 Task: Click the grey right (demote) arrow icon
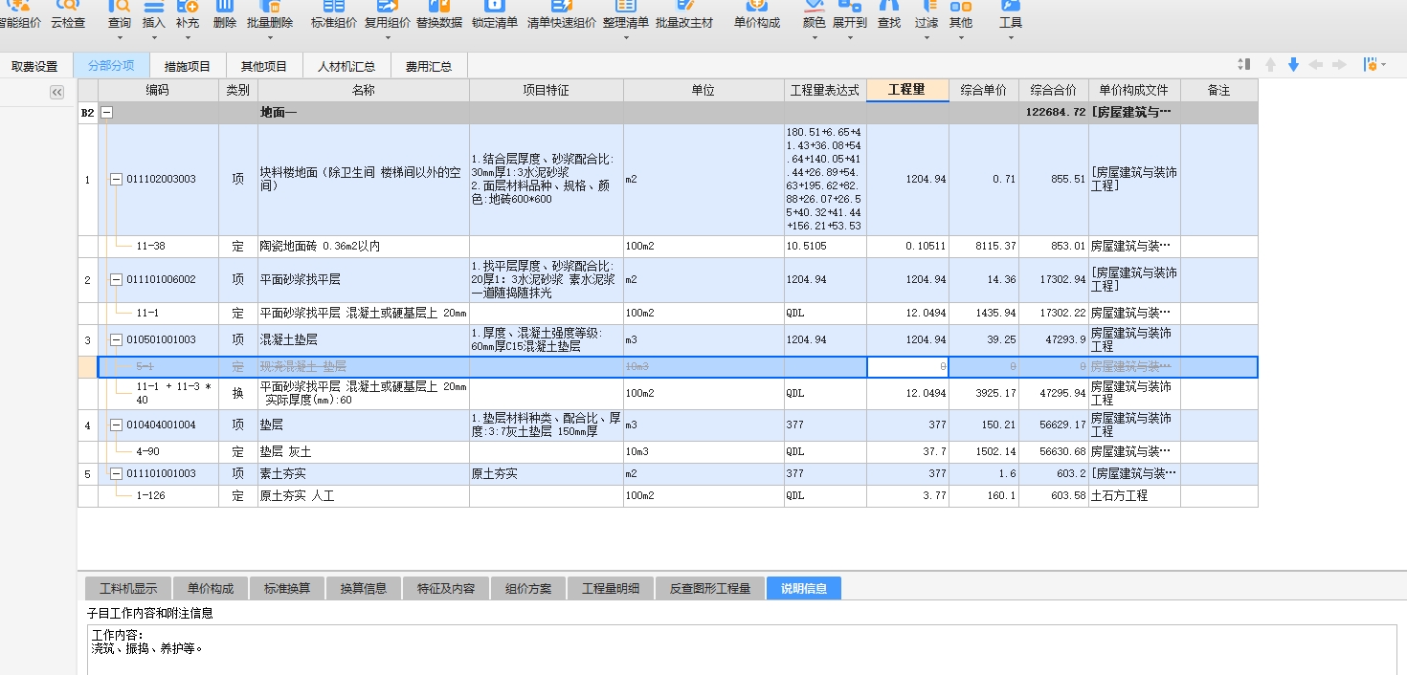coord(1339,64)
